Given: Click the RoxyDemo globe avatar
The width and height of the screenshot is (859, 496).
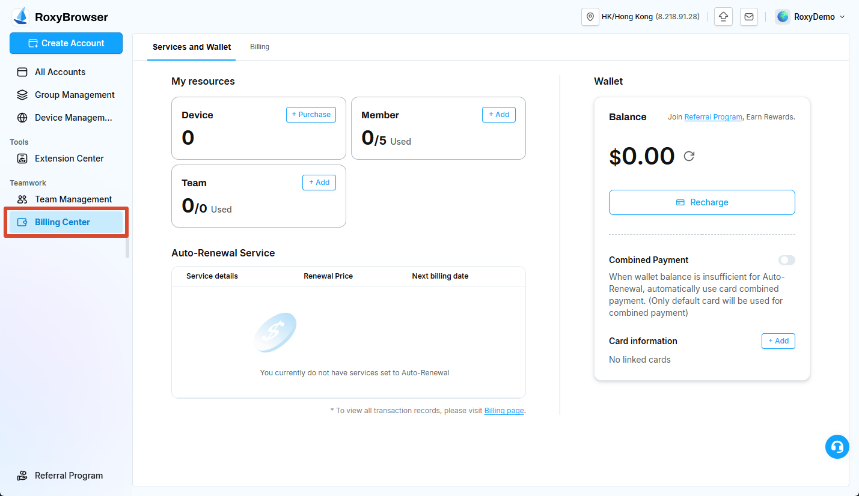Looking at the screenshot, I should click(x=783, y=17).
